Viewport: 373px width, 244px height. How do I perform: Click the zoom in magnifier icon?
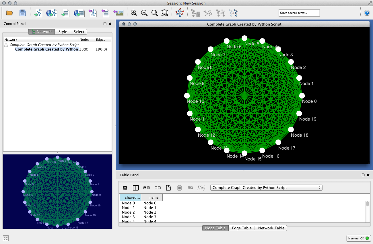point(134,13)
